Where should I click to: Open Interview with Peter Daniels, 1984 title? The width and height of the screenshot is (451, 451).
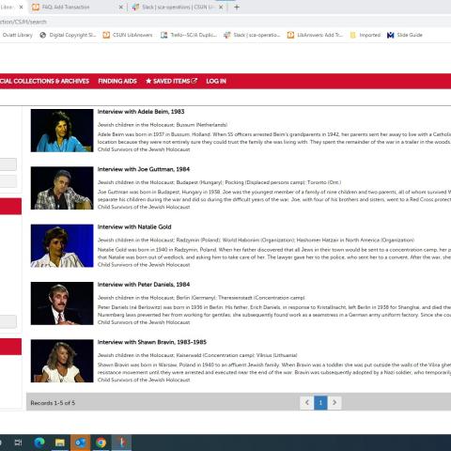point(144,285)
